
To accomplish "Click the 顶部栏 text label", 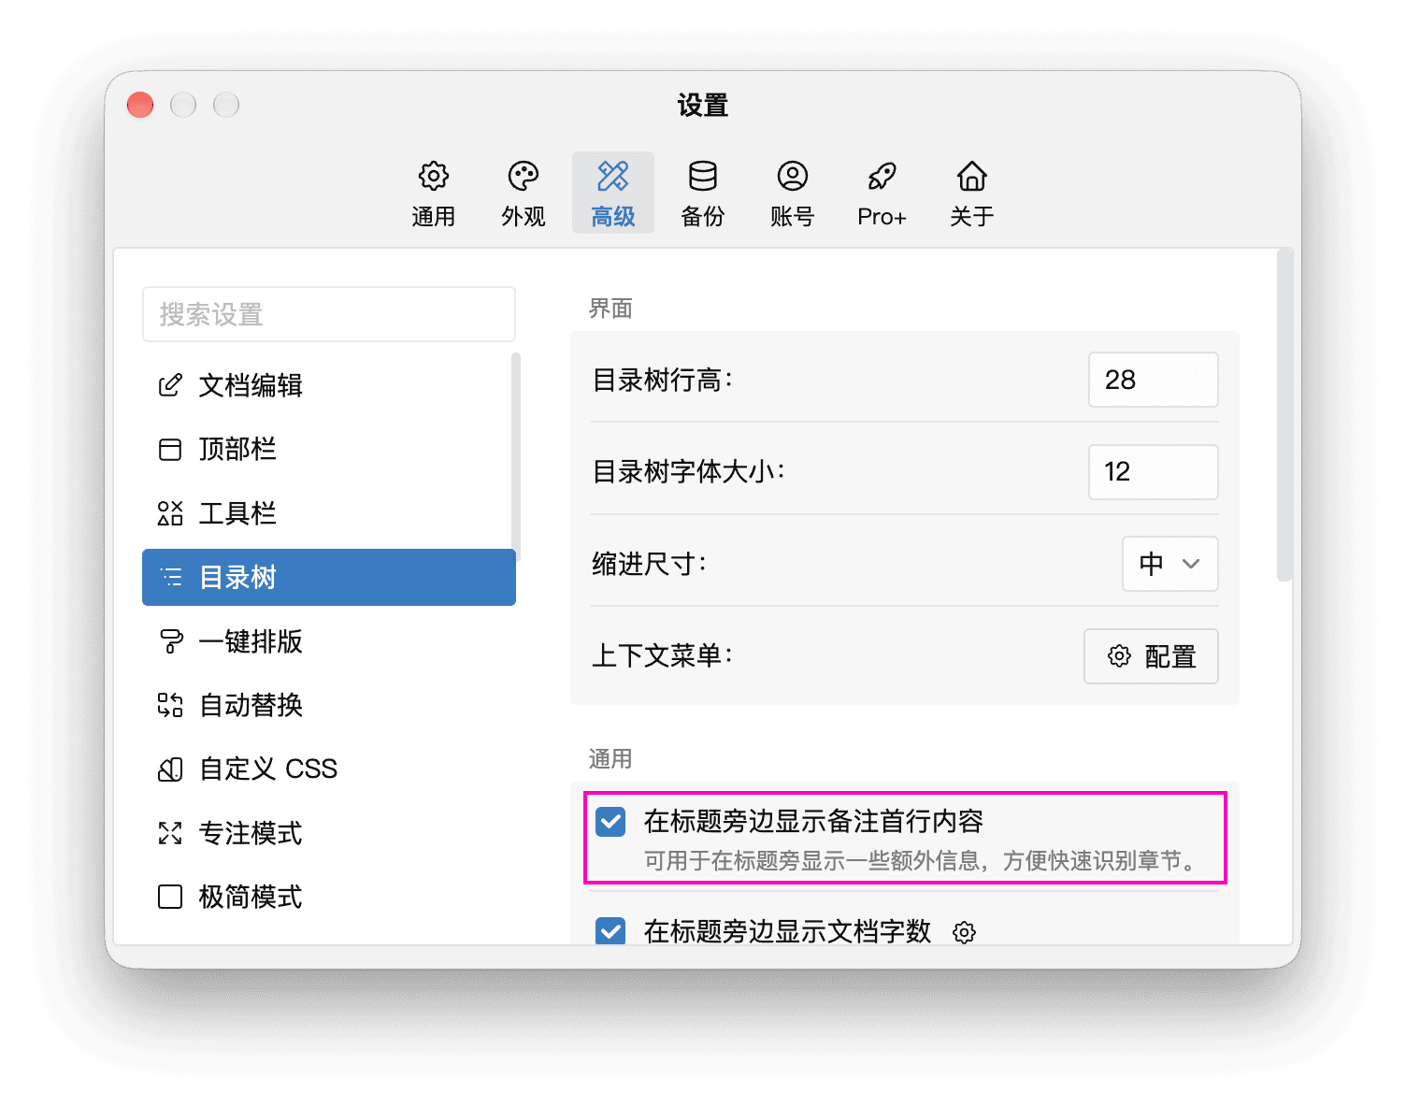I will (237, 450).
